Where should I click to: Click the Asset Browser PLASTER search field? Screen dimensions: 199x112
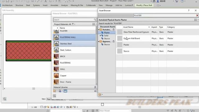[165, 16]
